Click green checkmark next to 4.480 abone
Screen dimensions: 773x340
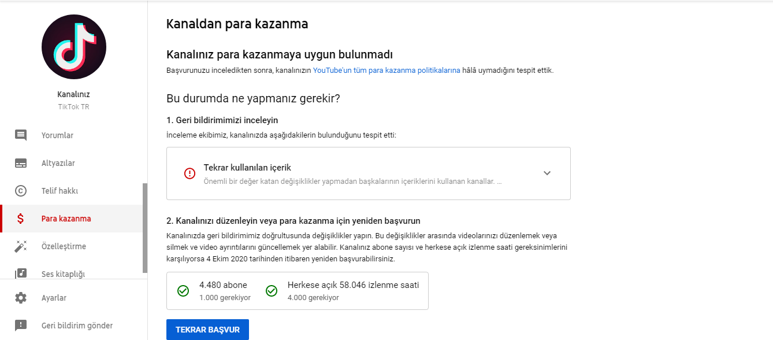click(x=183, y=291)
